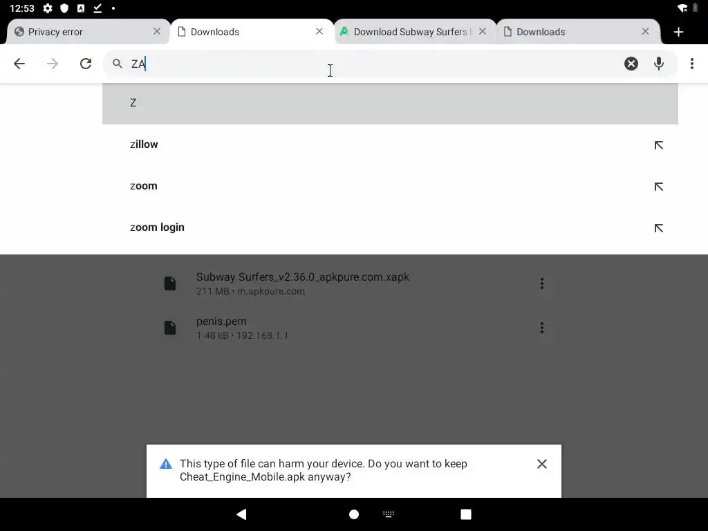The height and width of the screenshot is (531, 708).
Task: Switch to the rightmost Downloads tab
Action: click(x=578, y=32)
